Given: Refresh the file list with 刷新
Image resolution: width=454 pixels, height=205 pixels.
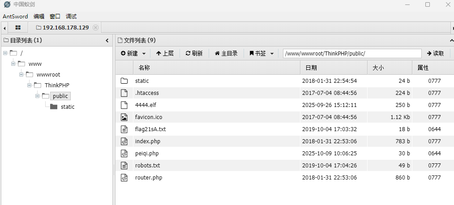Looking at the screenshot, I should [194, 53].
